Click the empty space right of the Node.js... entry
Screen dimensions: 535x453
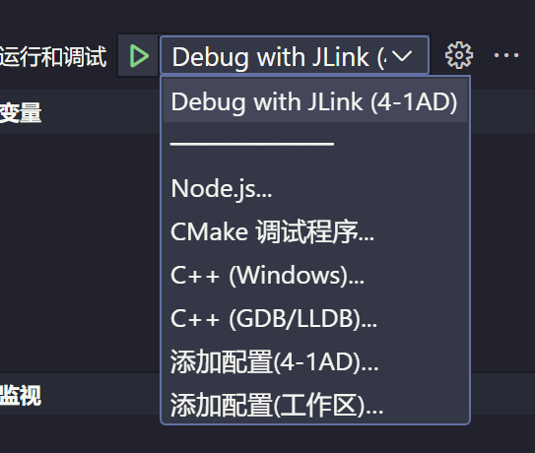pyautogui.click(x=368, y=189)
